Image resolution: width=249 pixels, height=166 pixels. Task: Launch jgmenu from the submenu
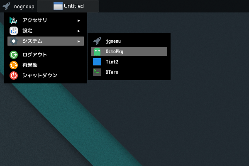(x=129, y=41)
